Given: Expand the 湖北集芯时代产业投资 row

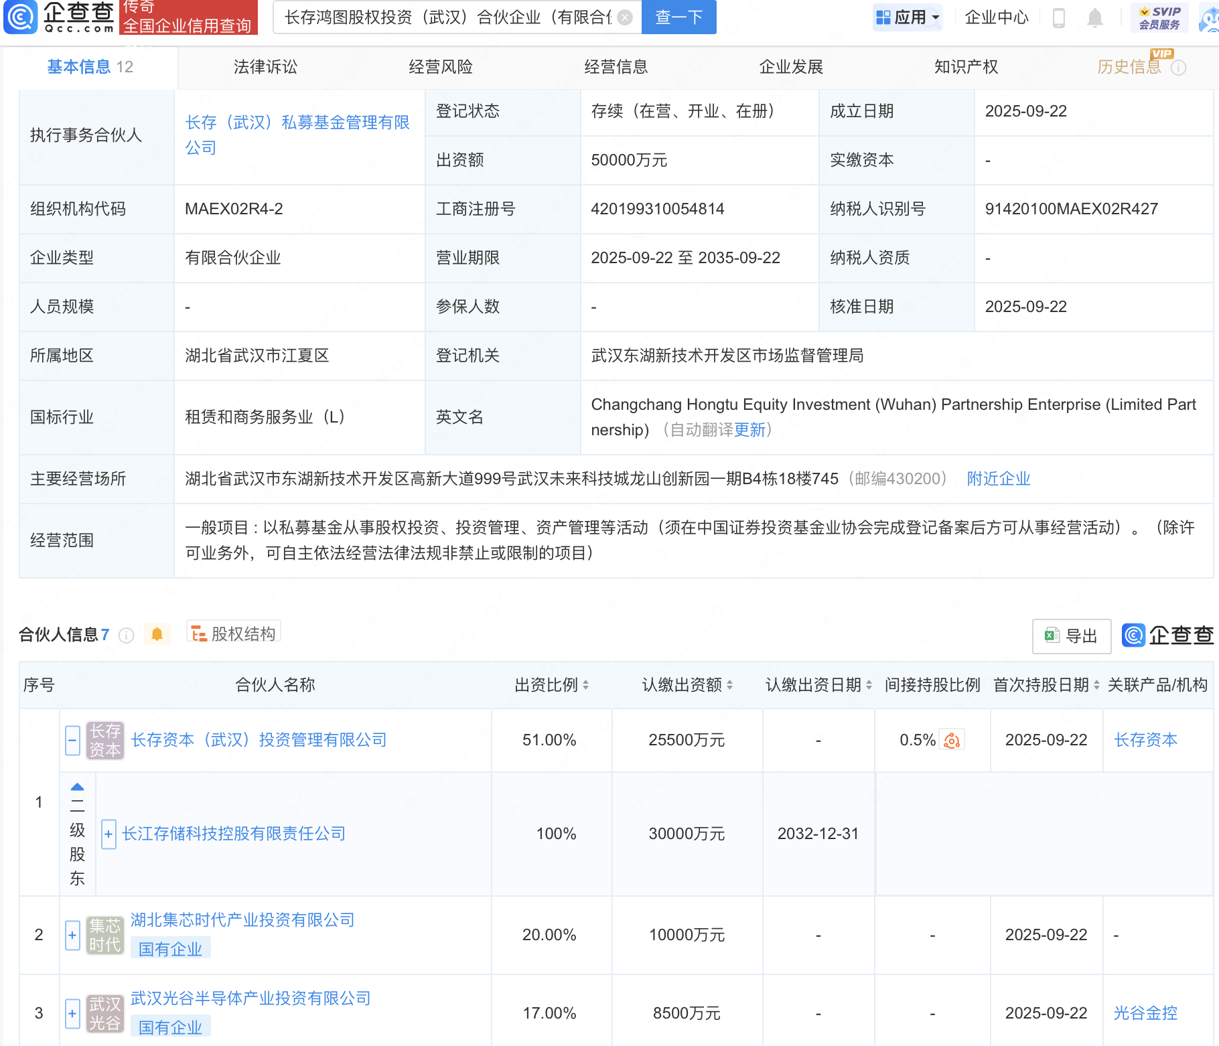Looking at the screenshot, I should click(73, 934).
